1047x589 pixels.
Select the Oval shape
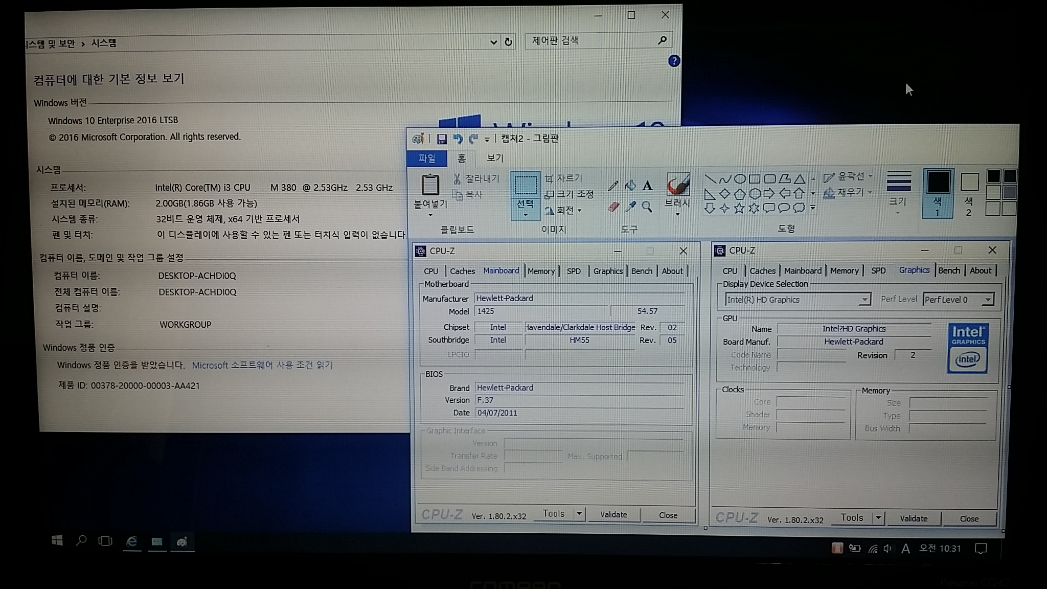tap(740, 179)
